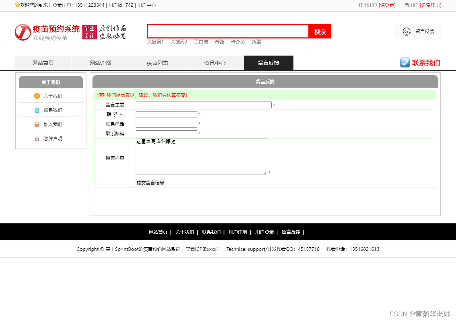The height and width of the screenshot is (321, 456).
Task: Click the 联系电话 input field
Action: tap(166, 124)
